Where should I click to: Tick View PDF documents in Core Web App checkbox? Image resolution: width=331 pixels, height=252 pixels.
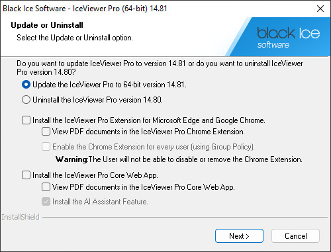point(46,187)
